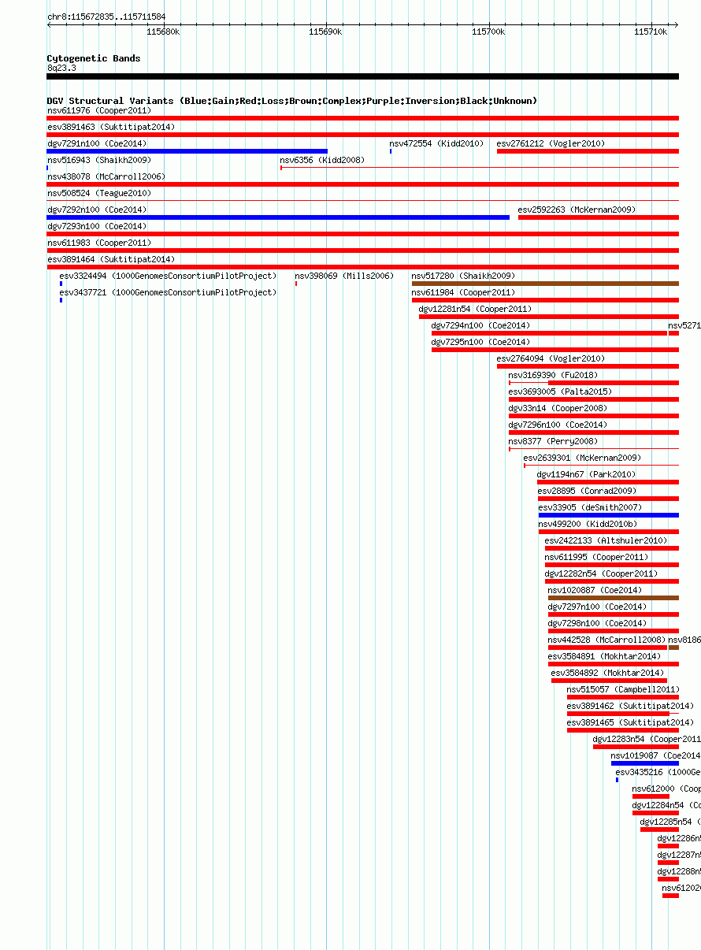The image size is (701, 950).
Task: Click the nsv611984 (Cooper2011) label
Action: (463, 292)
